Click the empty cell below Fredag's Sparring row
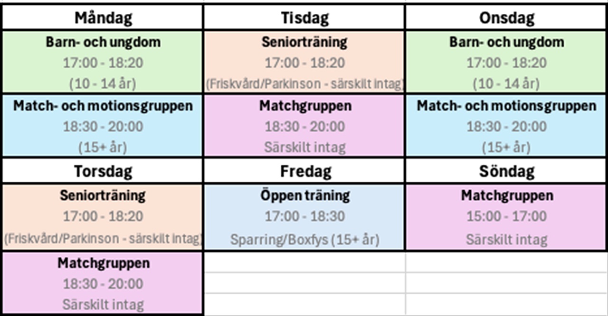Screen dimensions: 608x316 [304, 262]
